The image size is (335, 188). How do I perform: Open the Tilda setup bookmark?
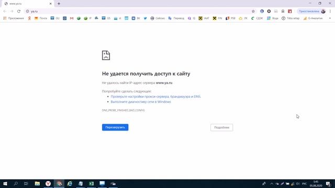[291, 18]
